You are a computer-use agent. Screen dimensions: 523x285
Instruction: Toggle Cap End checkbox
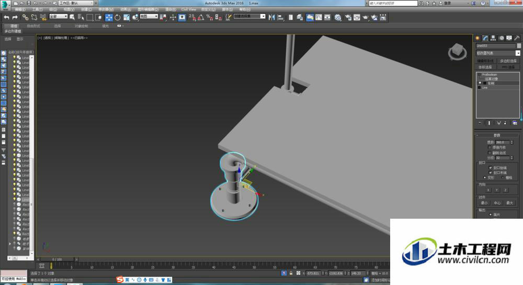pos(491,173)
